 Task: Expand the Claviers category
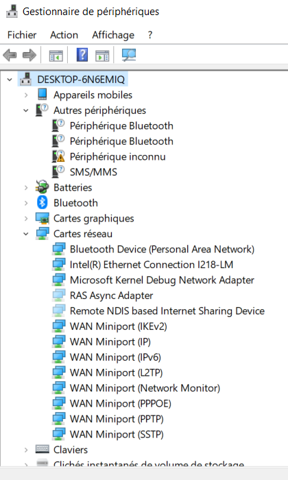(26, 450)
